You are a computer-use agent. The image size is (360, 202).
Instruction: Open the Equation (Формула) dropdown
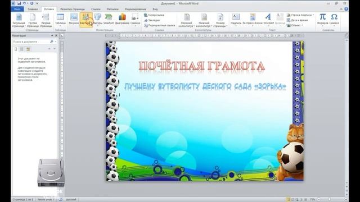click(x=322, y=20)
